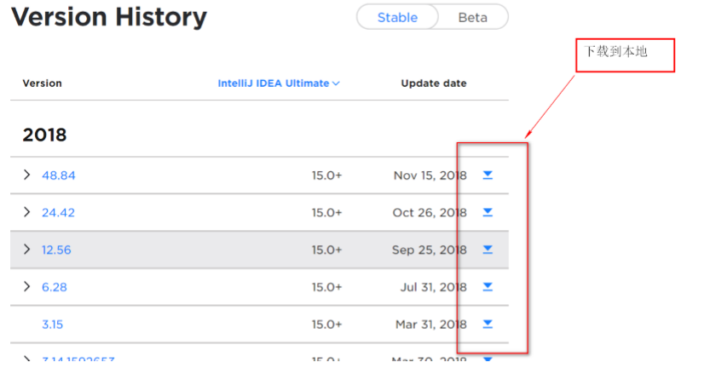Download version 12.56
The width and height of the screenshot is (710, 368).
pyautogui.click(x=488, y=250)
